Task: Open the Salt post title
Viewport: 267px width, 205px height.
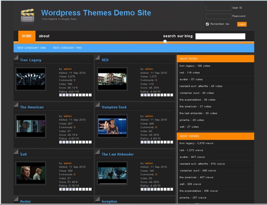Action: (23, 154)
